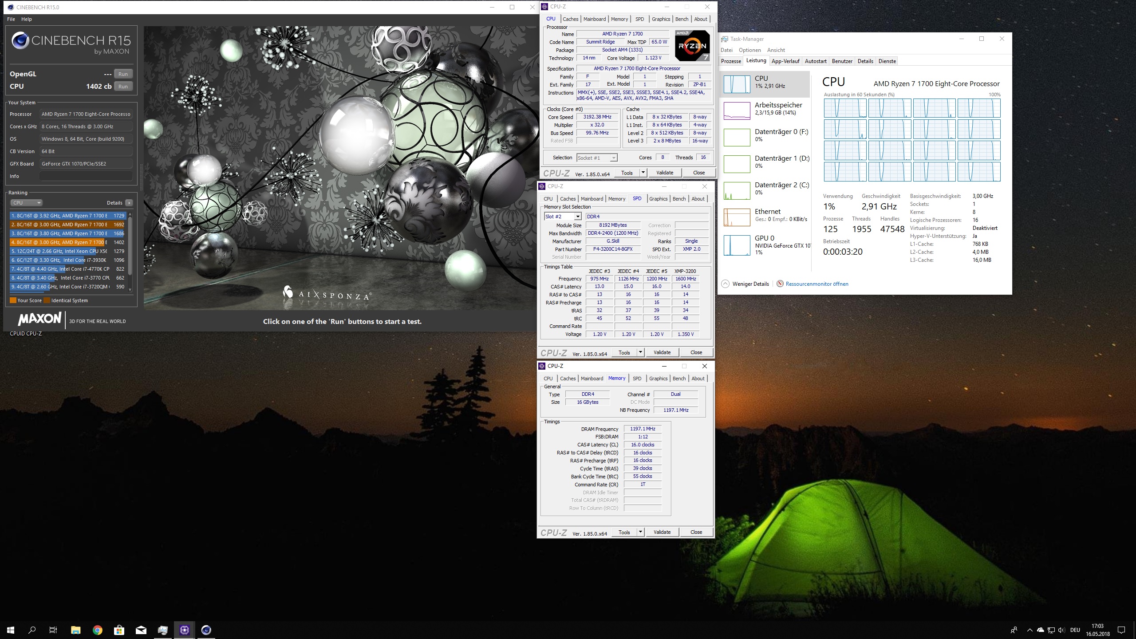Run the Cinebench CPU benchmark
Image resolution: width=1136 pixels, height=639 pixels.
pos(123,87)
